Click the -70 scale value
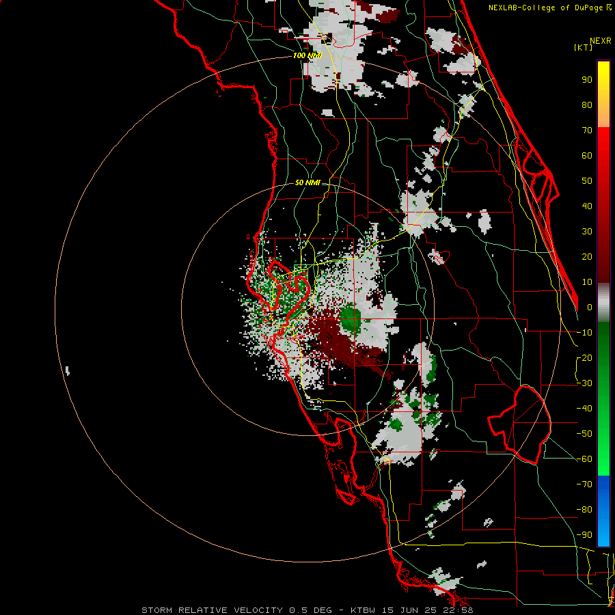 584,484
